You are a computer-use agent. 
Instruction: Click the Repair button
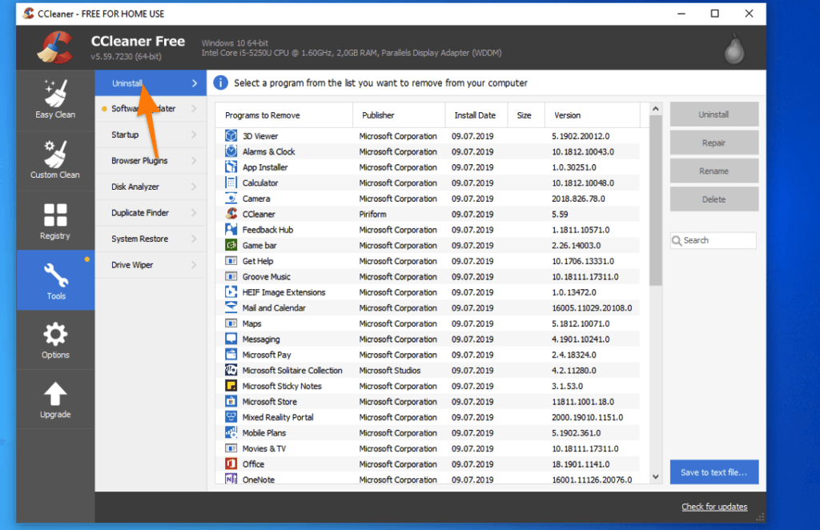click(713, 143)
